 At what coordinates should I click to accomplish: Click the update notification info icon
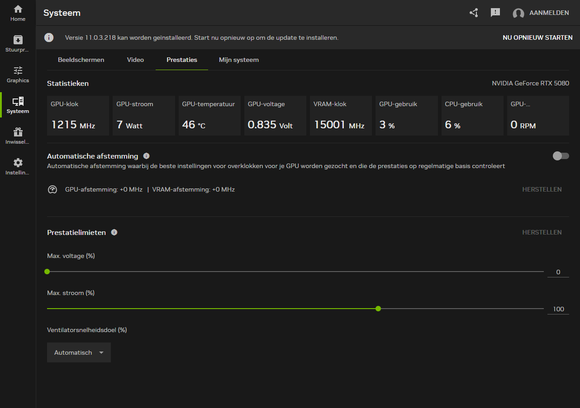tap(49, 38)
